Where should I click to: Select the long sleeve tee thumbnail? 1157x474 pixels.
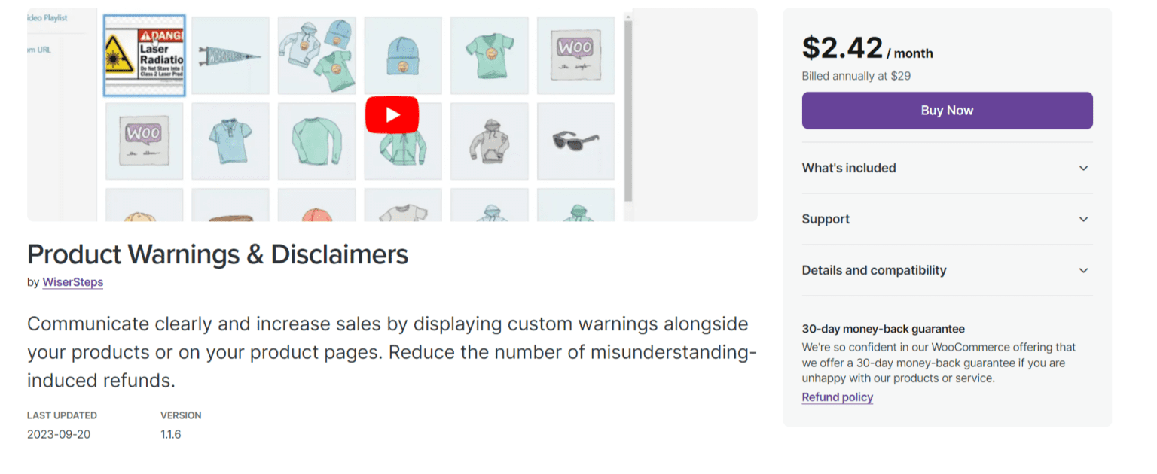pos(316,141)
